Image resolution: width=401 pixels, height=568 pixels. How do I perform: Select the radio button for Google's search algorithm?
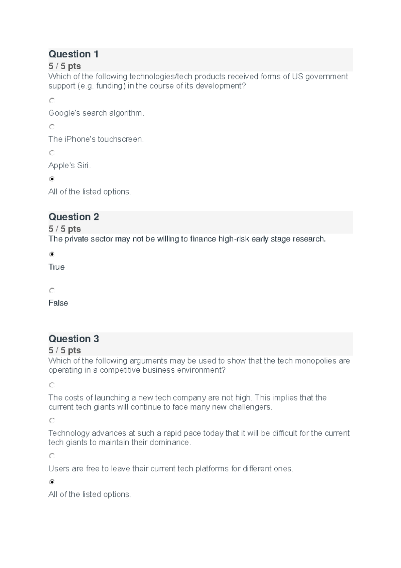coord(52,100)
